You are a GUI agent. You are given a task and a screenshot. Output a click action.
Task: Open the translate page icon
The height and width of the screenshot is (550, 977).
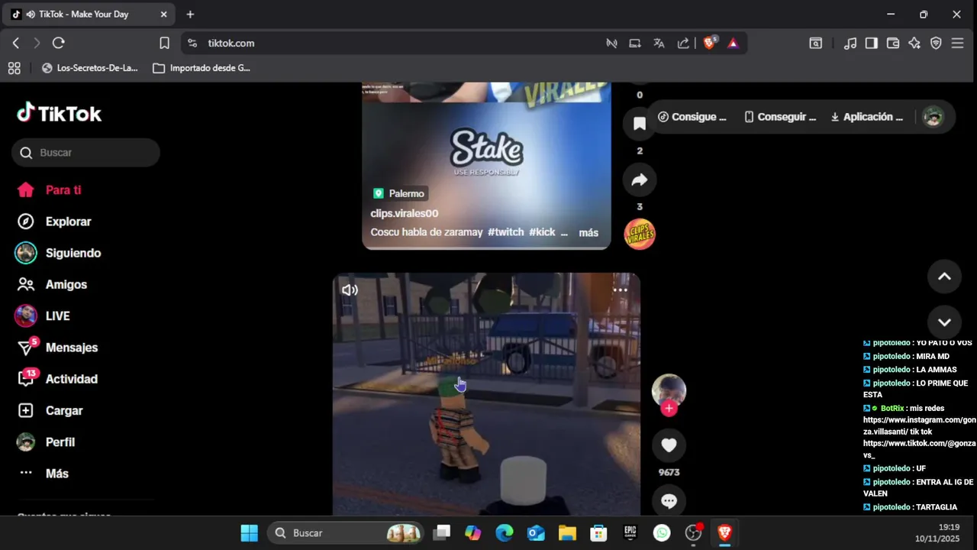(659, 44)
